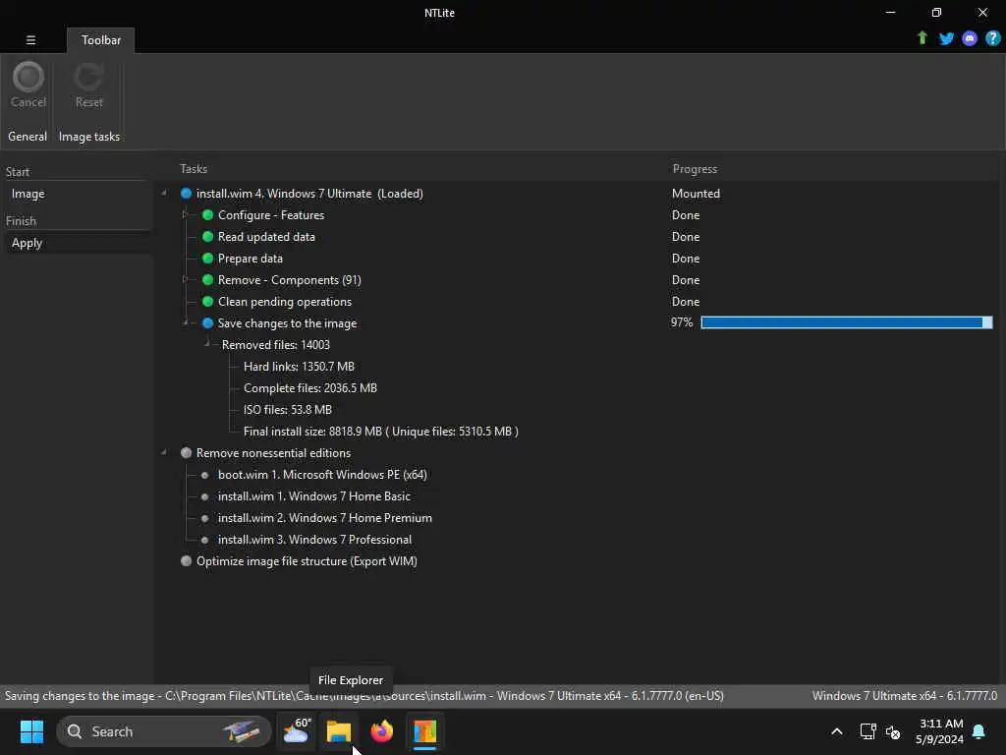
Task: Open the Twitter bird icon link
Action: [x=946, y=38]
